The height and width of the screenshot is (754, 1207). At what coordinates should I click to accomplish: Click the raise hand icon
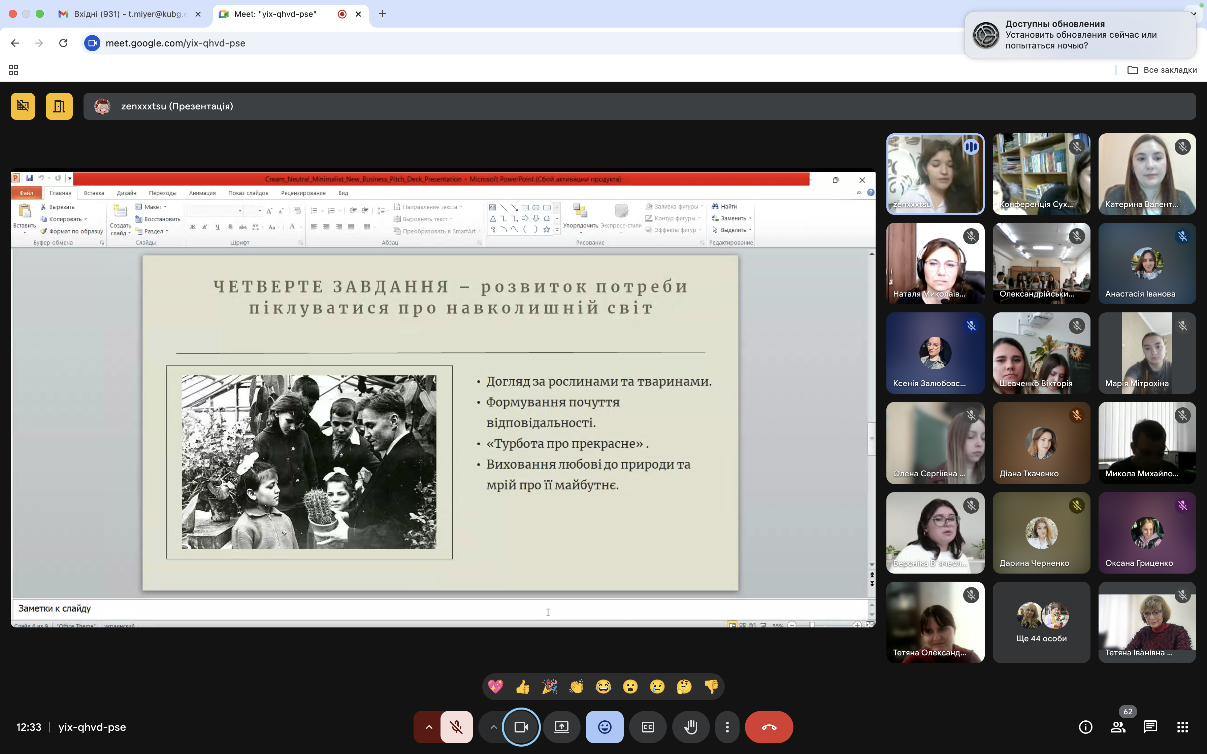point(690,727)
